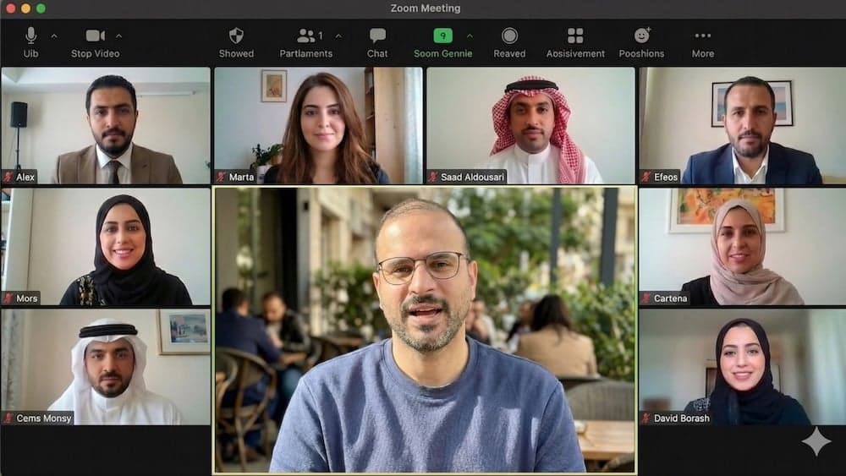Click the Pooshions smiley icon

(x=642, y=36)
